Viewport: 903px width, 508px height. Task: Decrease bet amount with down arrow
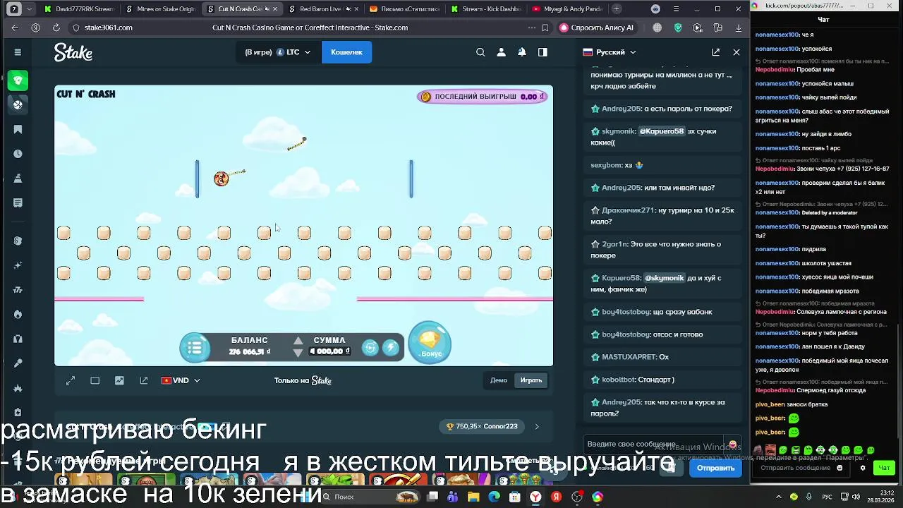point(298,353)
